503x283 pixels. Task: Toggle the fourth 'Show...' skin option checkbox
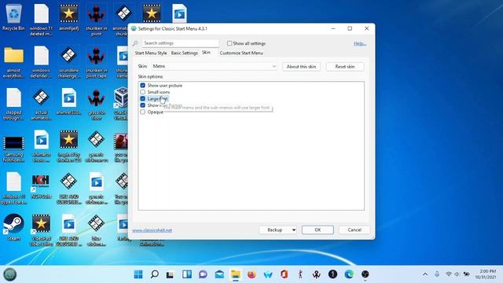(x=143, y=105)
